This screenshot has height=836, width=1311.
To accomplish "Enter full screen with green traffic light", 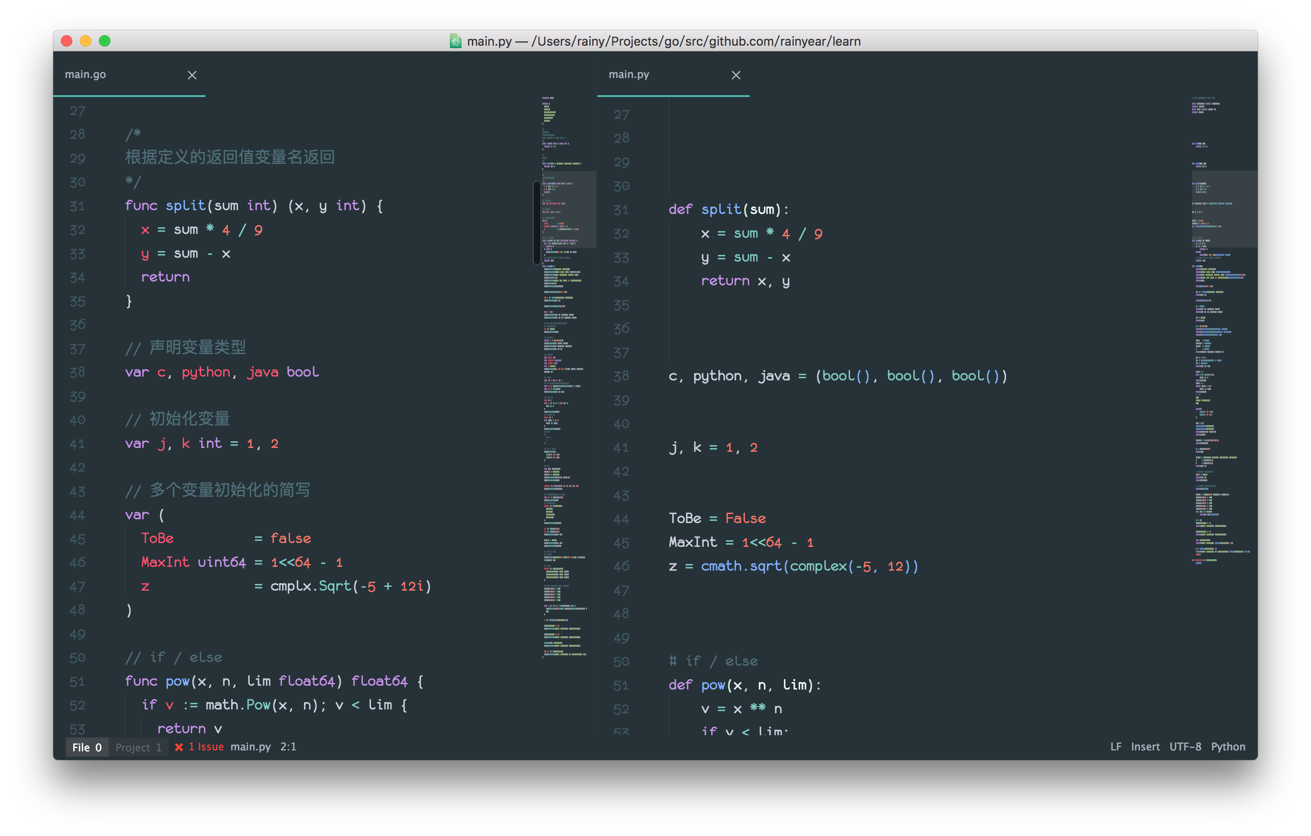I will 105,41.
